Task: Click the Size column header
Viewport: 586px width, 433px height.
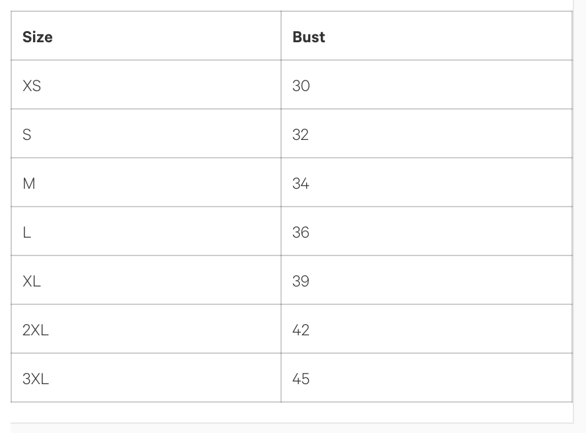Action: tap(38, 37)
